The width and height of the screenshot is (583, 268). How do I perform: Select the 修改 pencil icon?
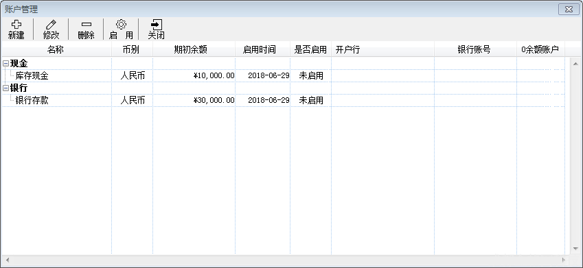[x=51, y=25]
